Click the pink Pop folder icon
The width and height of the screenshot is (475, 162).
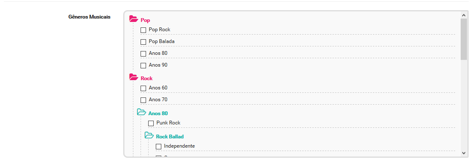click(134, 19)
